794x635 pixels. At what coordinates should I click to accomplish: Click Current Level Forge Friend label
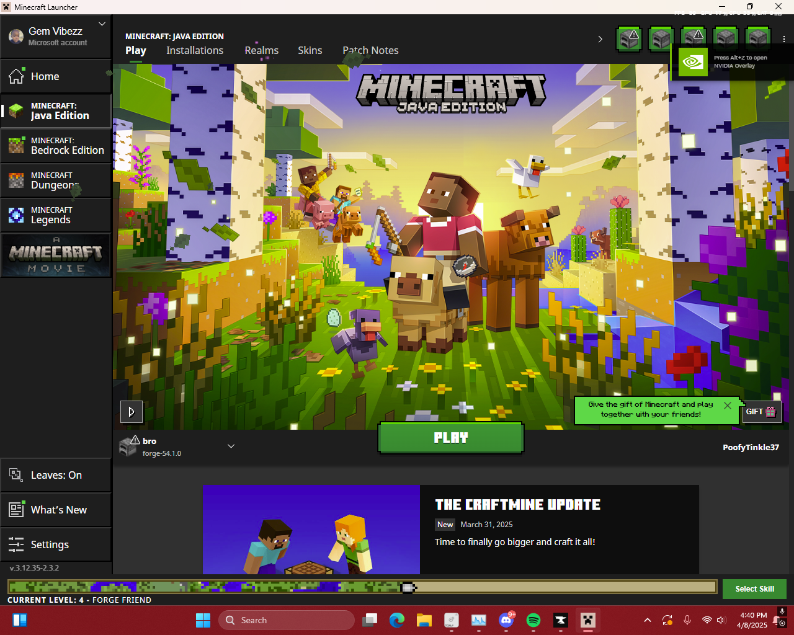point(79,600)
